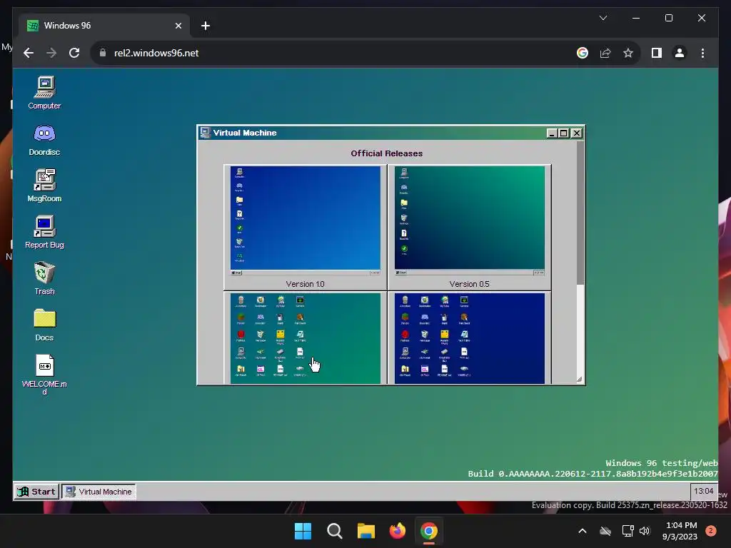Open the network tray icon

pyautogui.click(x=627, y=531)
